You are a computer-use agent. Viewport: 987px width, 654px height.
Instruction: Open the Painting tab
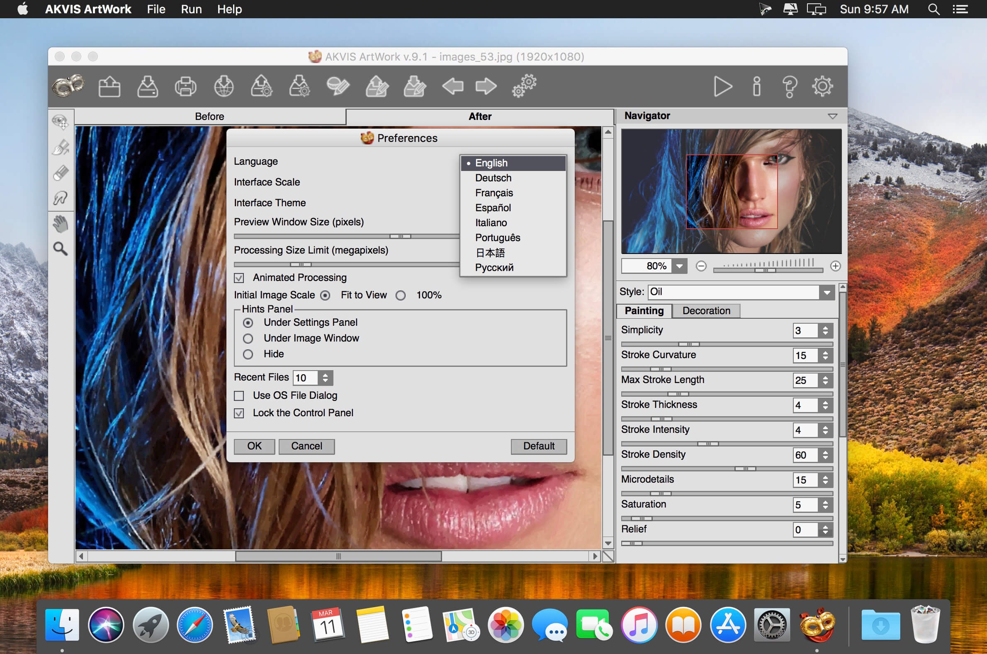[644, 311]
